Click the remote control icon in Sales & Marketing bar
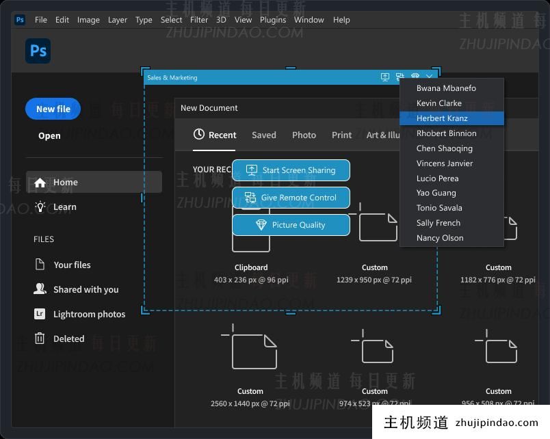This screenshot has width=550, height=439. click(x=400, y=77)
